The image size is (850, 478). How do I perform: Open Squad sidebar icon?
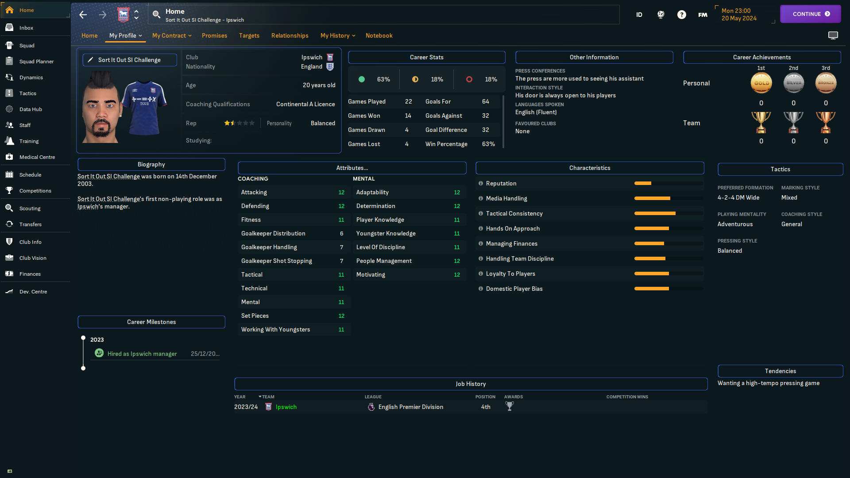pos(9,45)
